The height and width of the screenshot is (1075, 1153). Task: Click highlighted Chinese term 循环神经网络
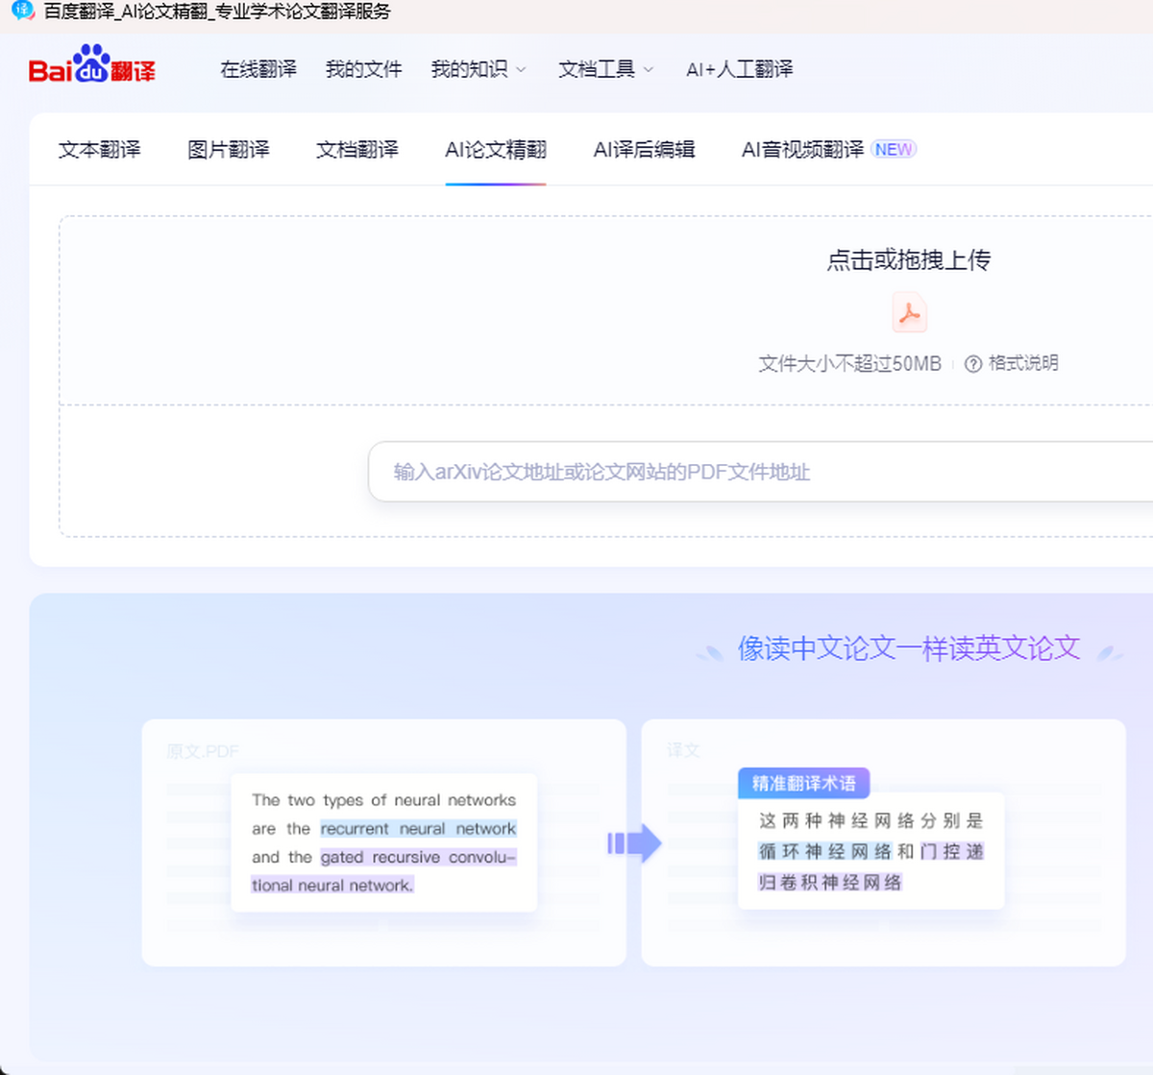pos(825,851)
